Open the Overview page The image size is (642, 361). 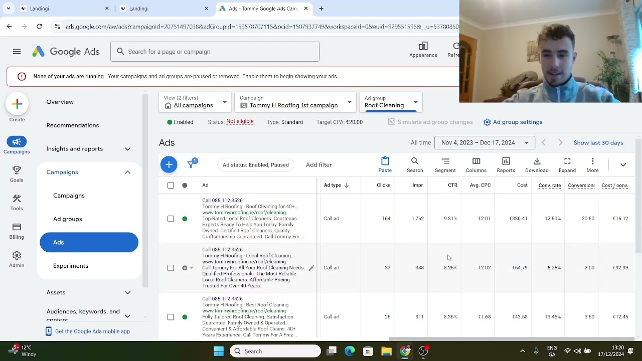click(x=60, y=102)
